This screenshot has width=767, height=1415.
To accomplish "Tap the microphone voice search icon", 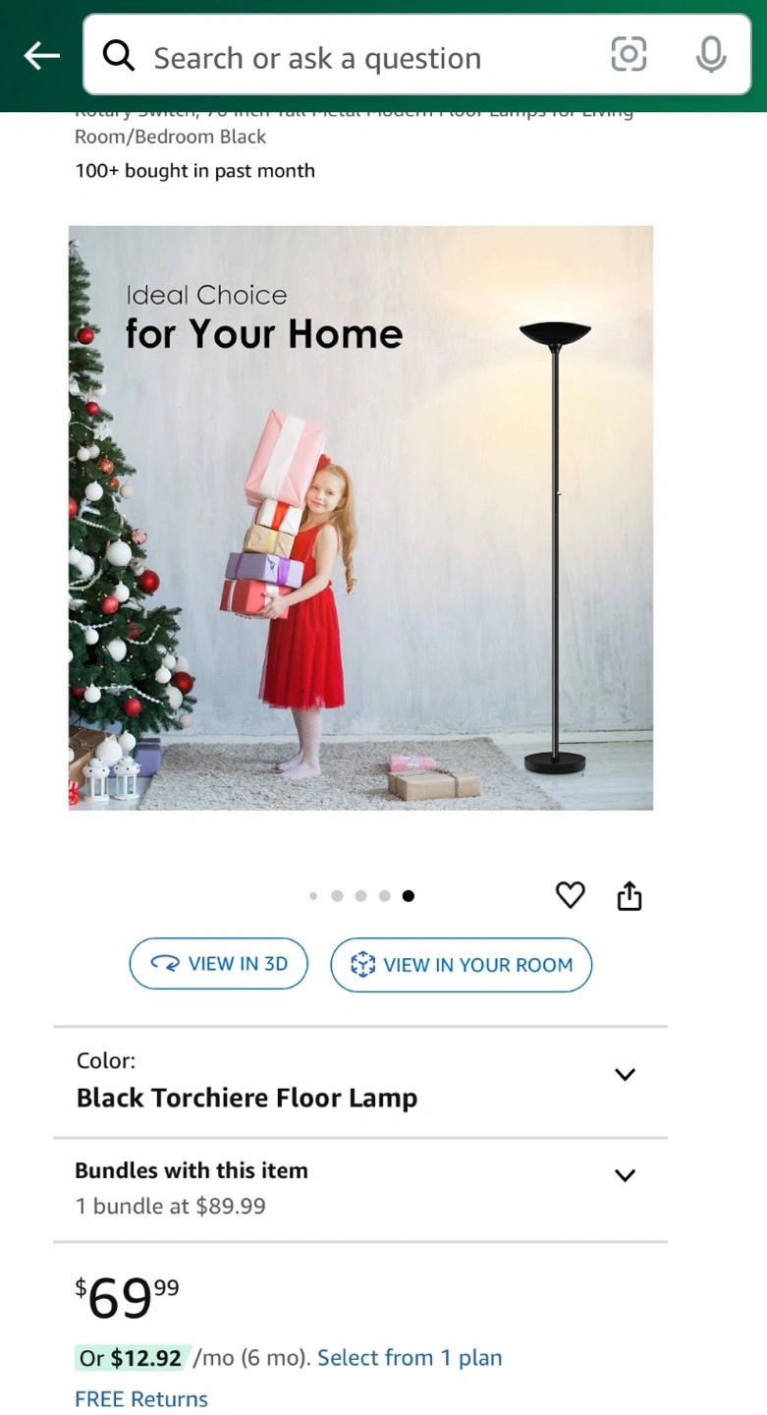I will [x=711, y=55].
